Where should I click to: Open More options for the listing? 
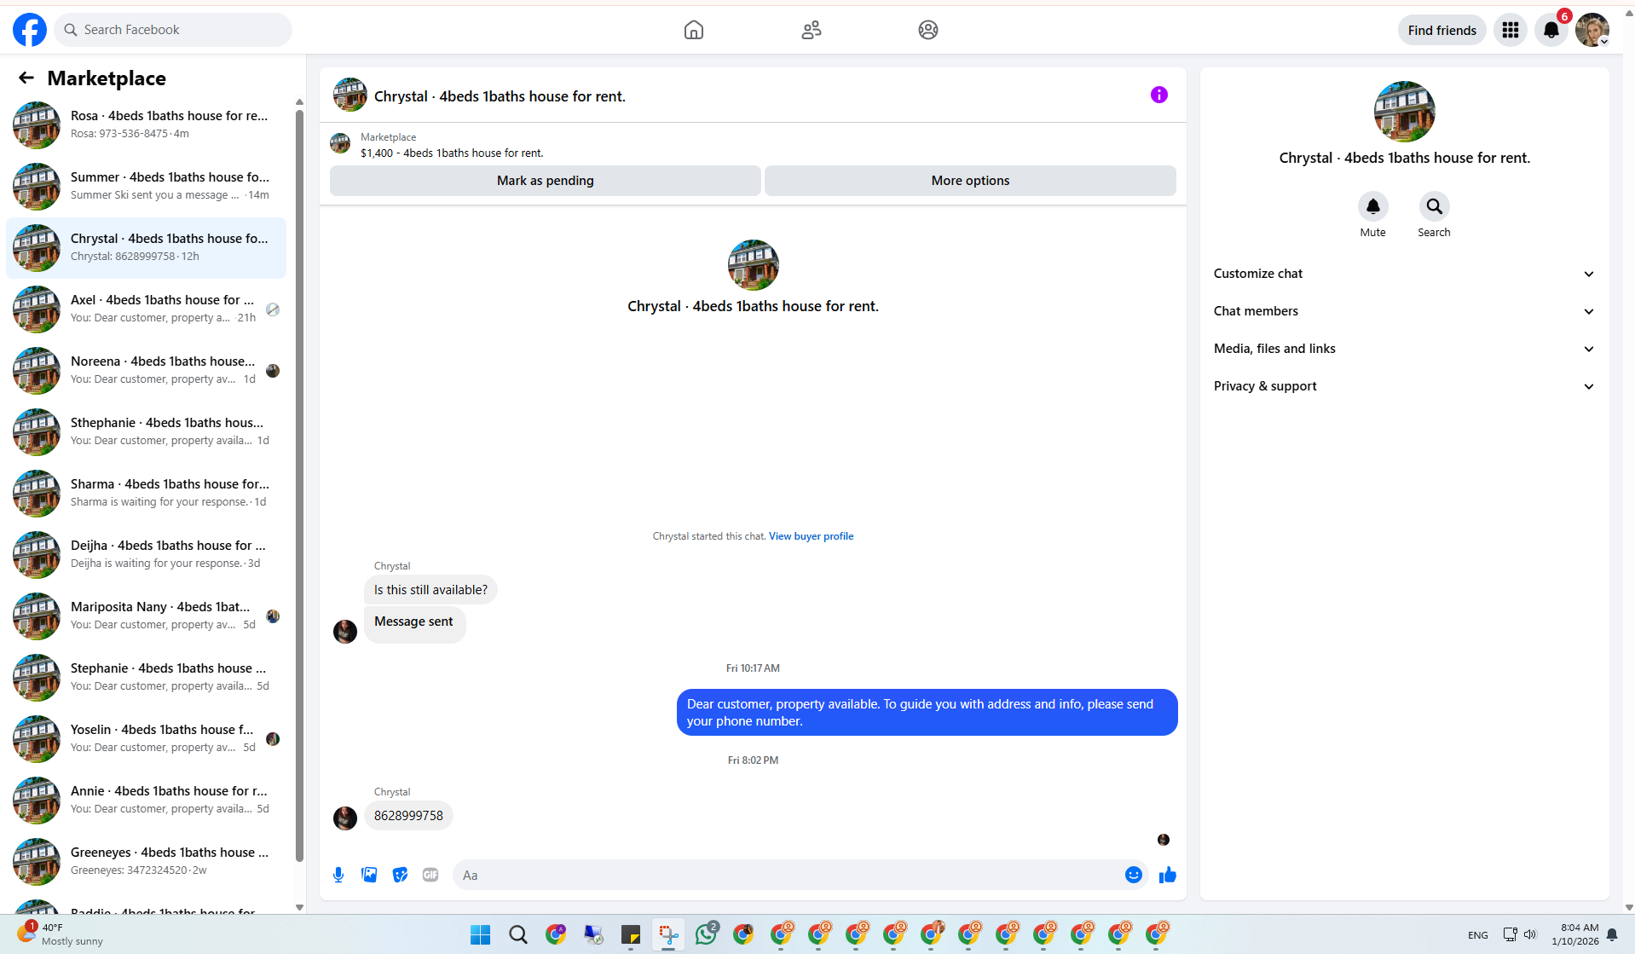coord(970,181)
